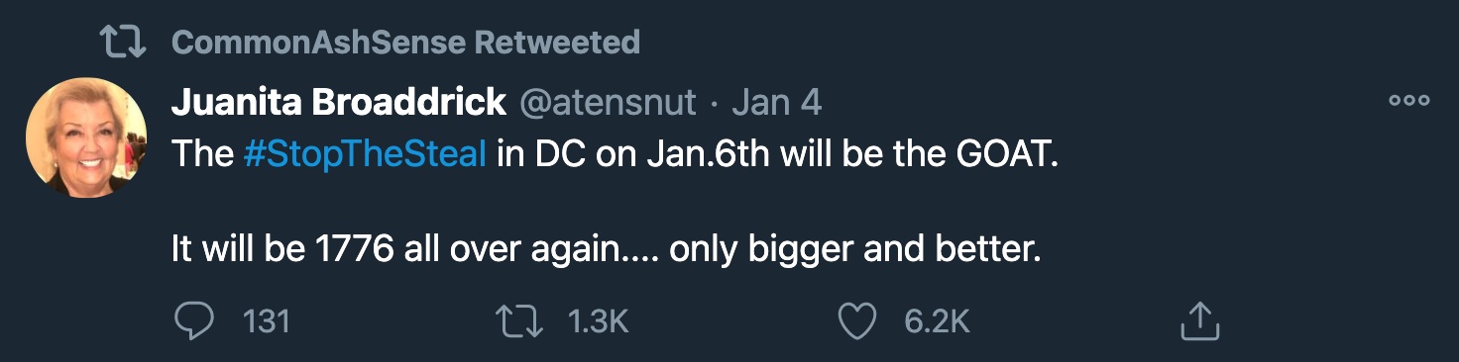Click the word Retweeted in the header

[x=557, y=43]
